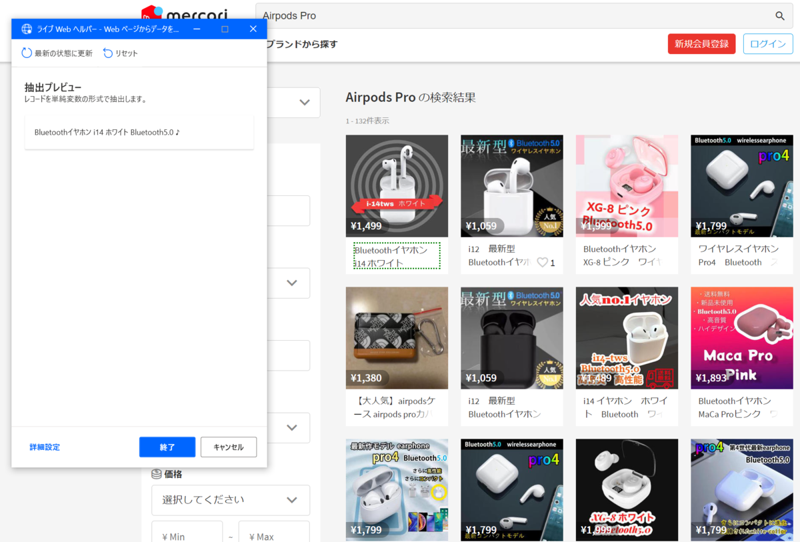This screenshot has height=542, width=800.
Task: Minimize the ライブ Web ヘルパー dialog
Action: point(197,29)
